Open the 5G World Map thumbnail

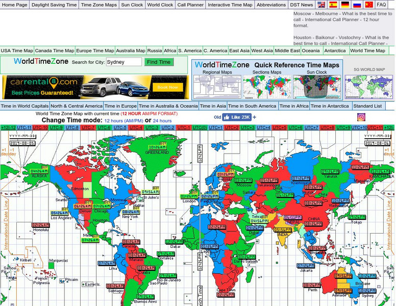369,87
